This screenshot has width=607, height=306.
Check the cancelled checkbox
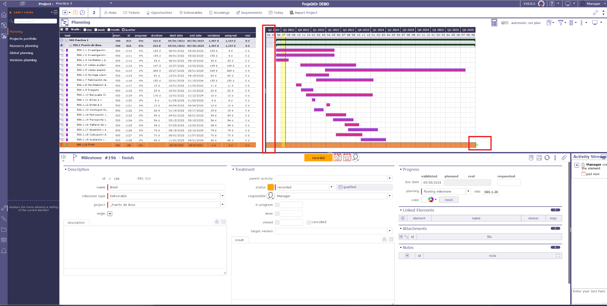tap(309, 222)
